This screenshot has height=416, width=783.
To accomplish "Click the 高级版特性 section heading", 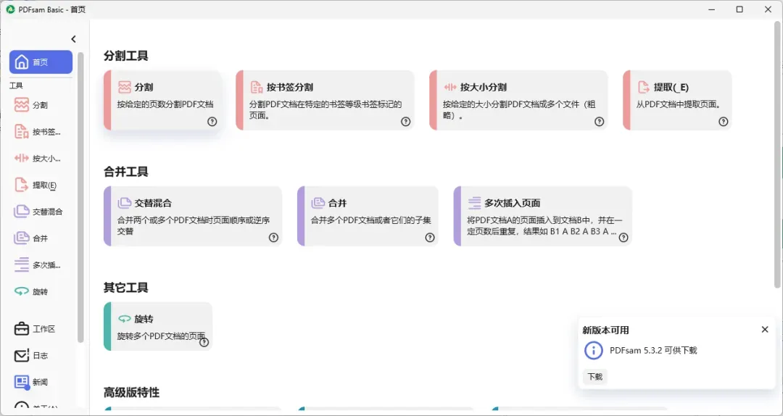I will (x=131, y=393).
